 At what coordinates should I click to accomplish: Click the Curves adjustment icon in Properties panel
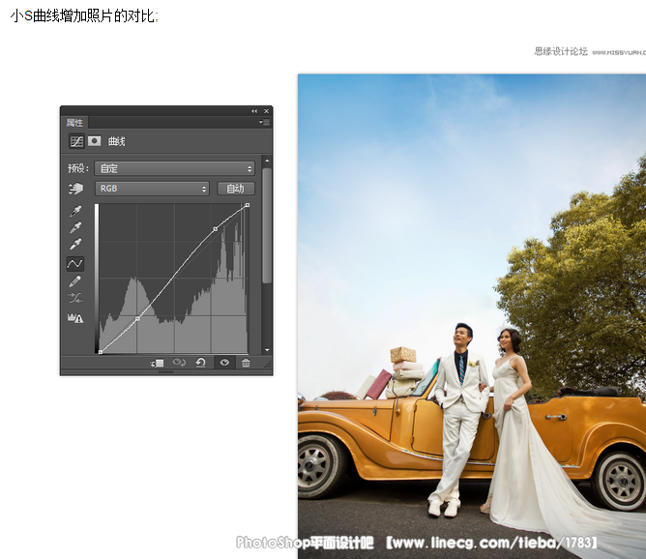coord(76,141)
